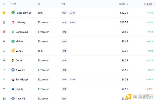Select the AMM tag in Uniswap row

[x=73, y=22]
